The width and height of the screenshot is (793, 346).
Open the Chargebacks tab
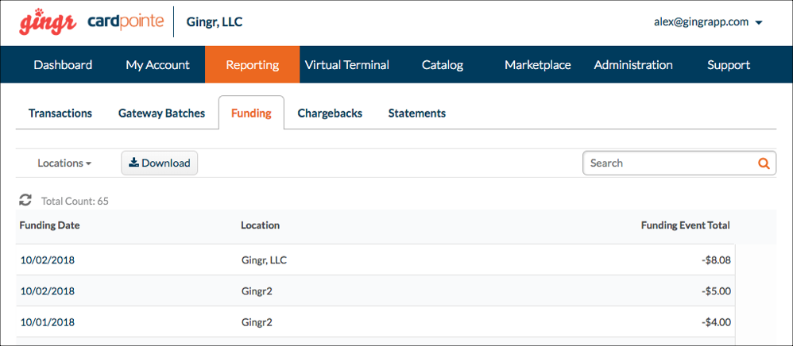point(330,113)
